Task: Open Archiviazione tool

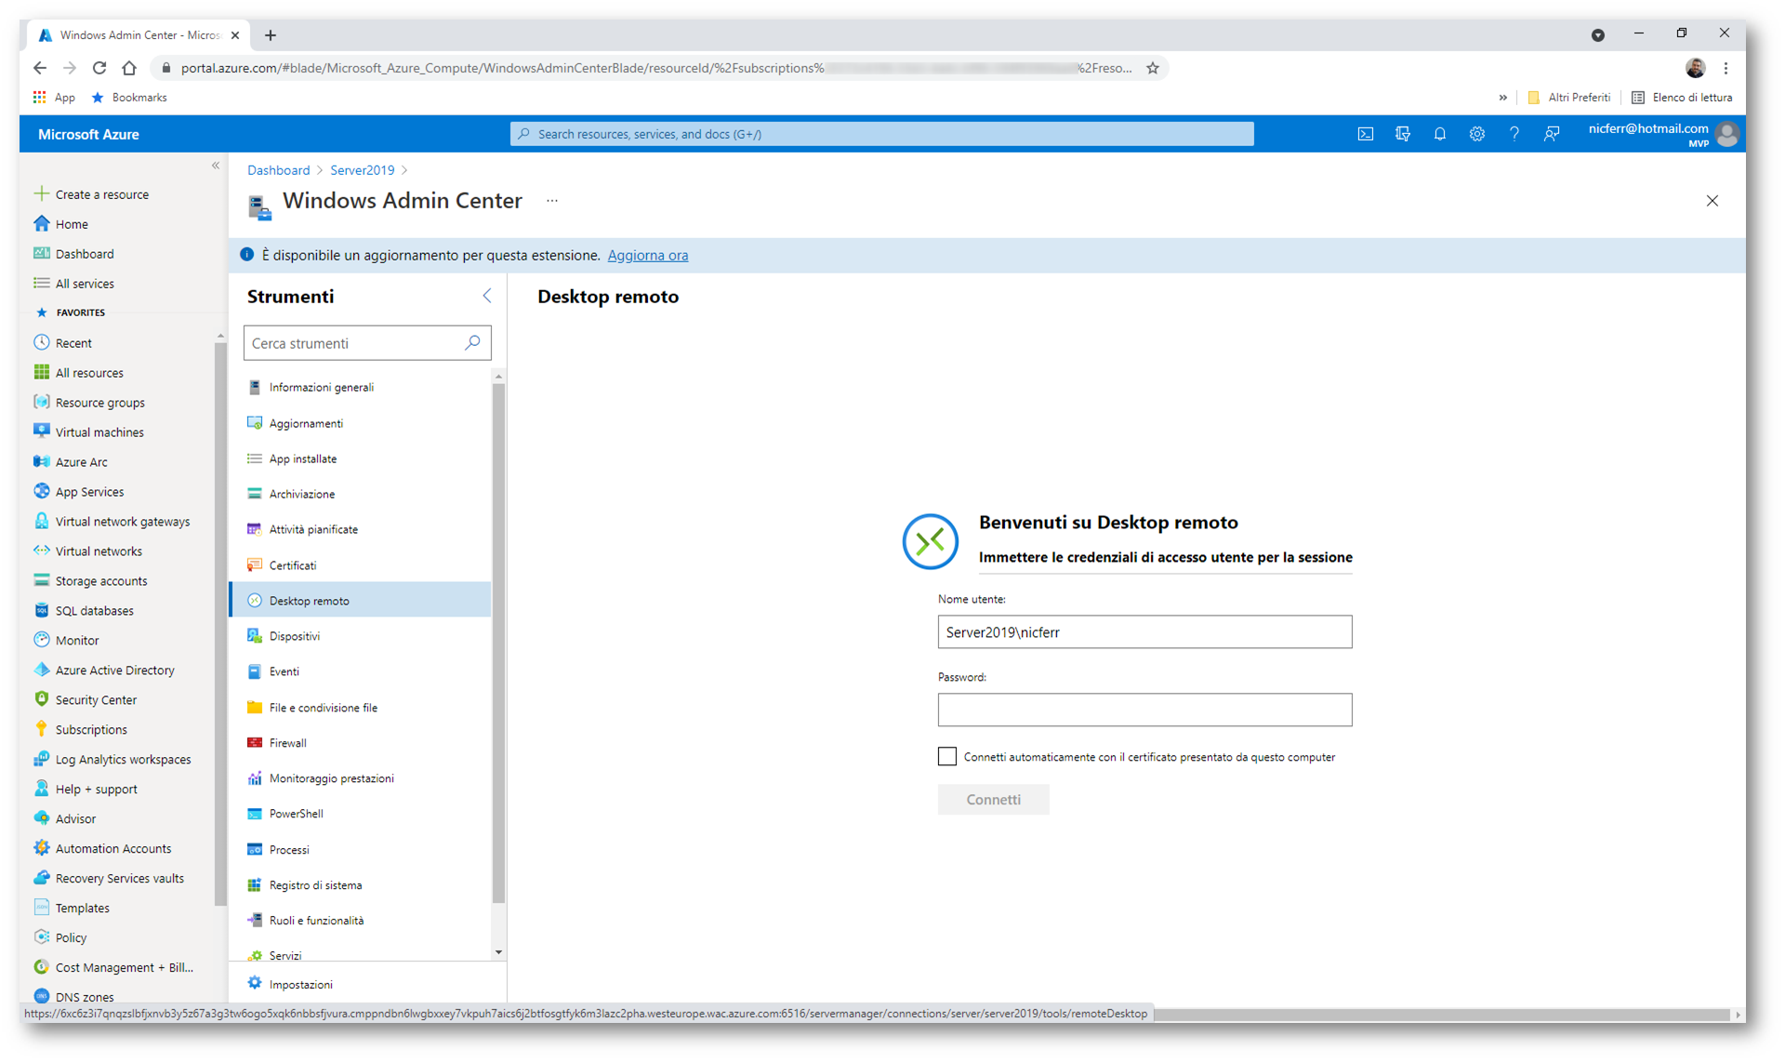Action: tap(361, 494)
